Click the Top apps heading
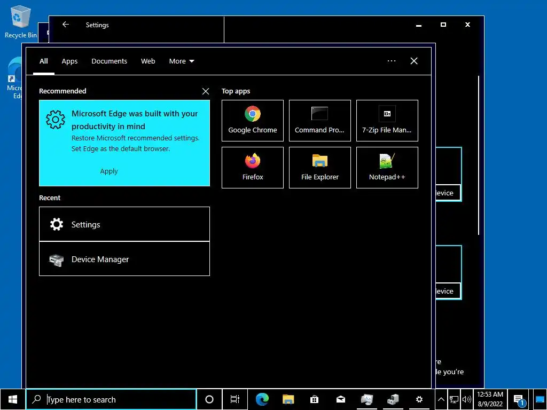The width and height of the screenshot is (547, 410). tap(236, 91)
